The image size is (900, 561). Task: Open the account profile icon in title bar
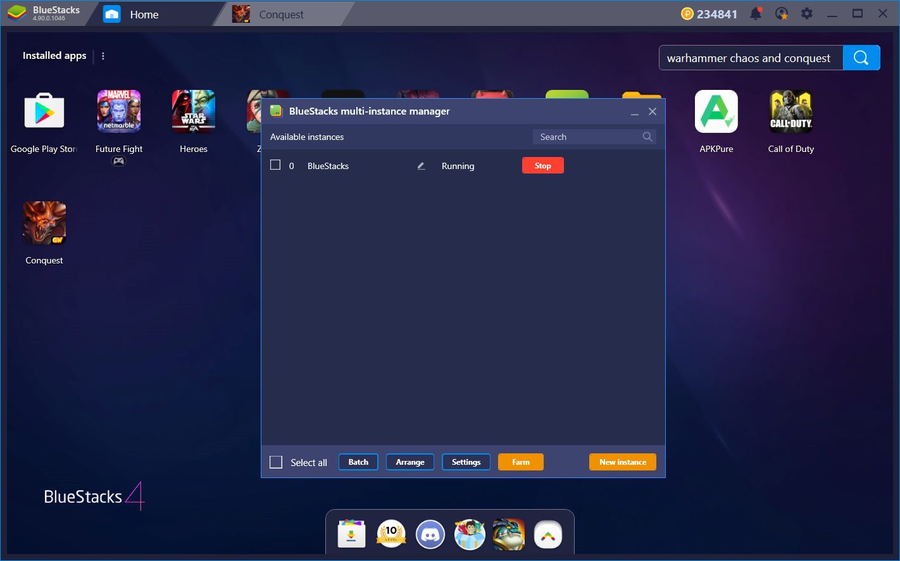782,13
